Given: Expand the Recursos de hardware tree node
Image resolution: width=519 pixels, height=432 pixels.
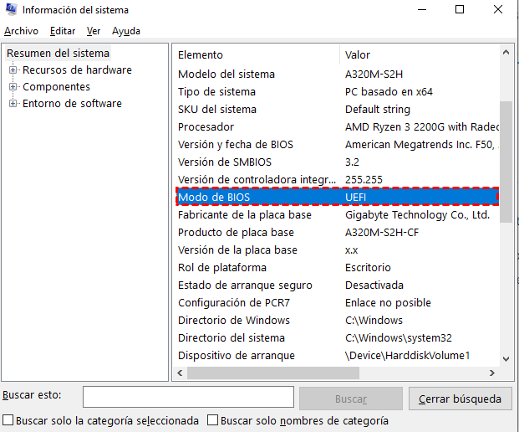Looking at the screenshot, I should pyautogui.click(x=13, y=70).
